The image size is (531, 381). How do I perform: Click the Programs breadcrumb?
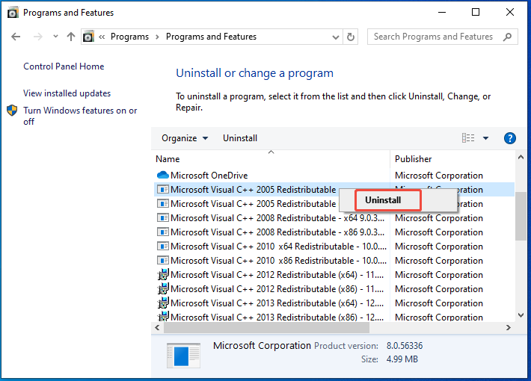(129, 37)
